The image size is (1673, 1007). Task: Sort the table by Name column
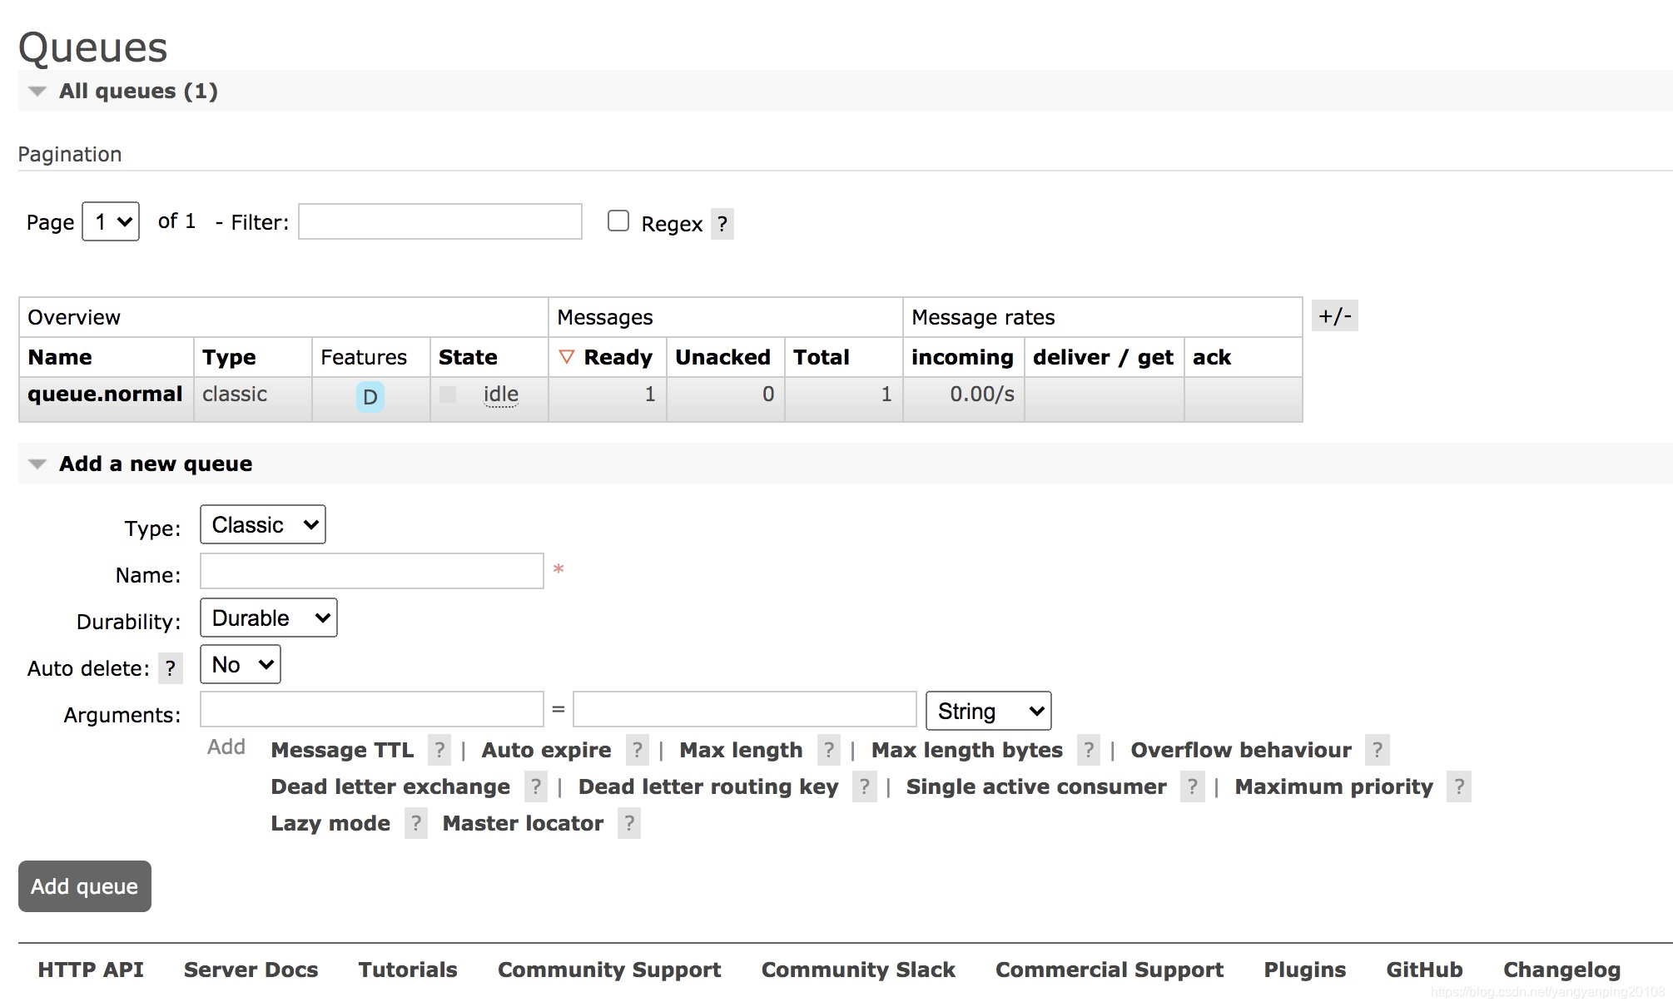click(x=60, y=357)
